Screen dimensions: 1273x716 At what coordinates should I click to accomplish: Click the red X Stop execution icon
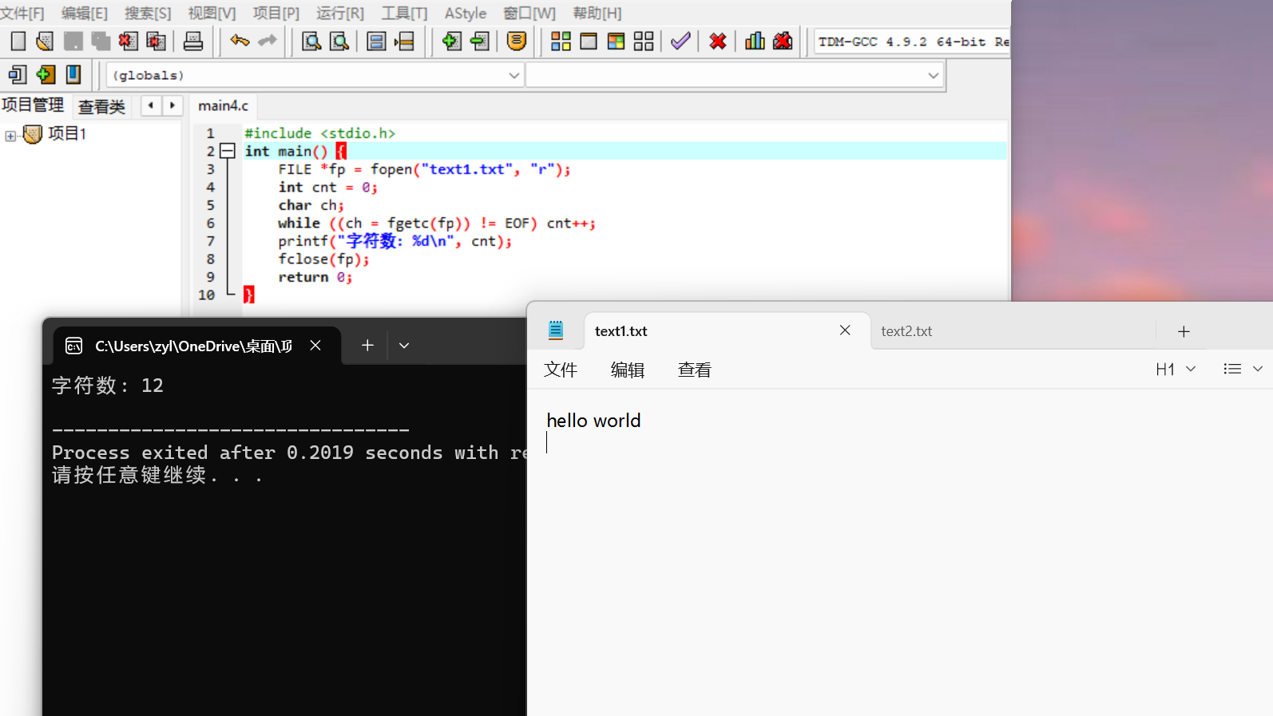point(718,42)
